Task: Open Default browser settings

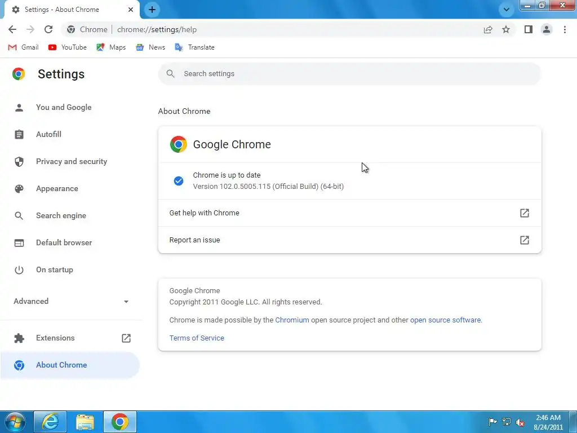Action: coord(70,242)
